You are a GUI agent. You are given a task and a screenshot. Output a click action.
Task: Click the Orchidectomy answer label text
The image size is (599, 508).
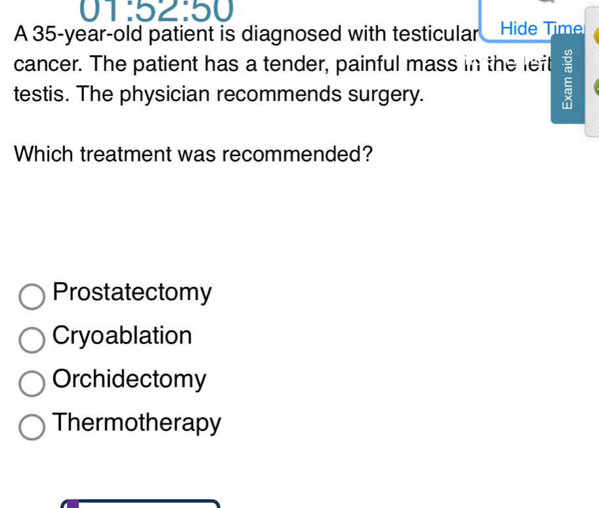(x=129, y=379)
